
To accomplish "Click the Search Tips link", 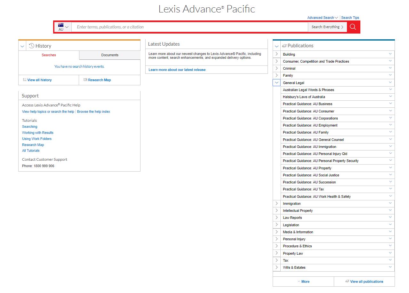I will click(x=350, y=18).
